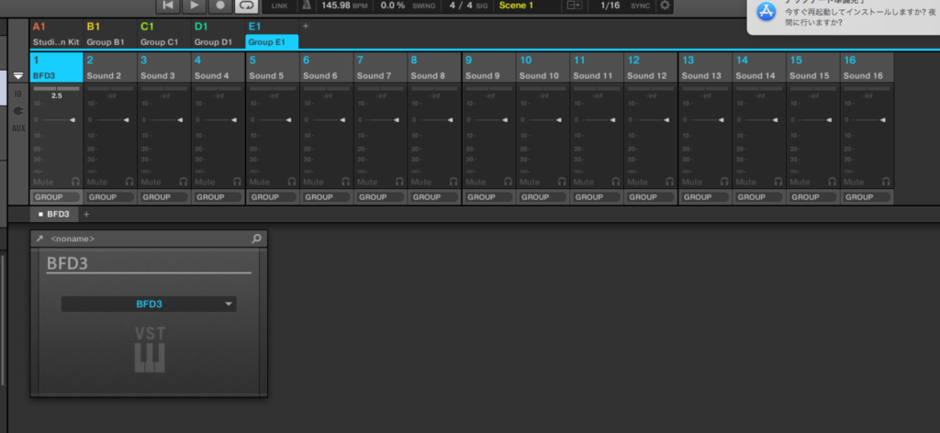Collapse the mixer with the triangle arrow
940x433 pixels.
[17, 76]
